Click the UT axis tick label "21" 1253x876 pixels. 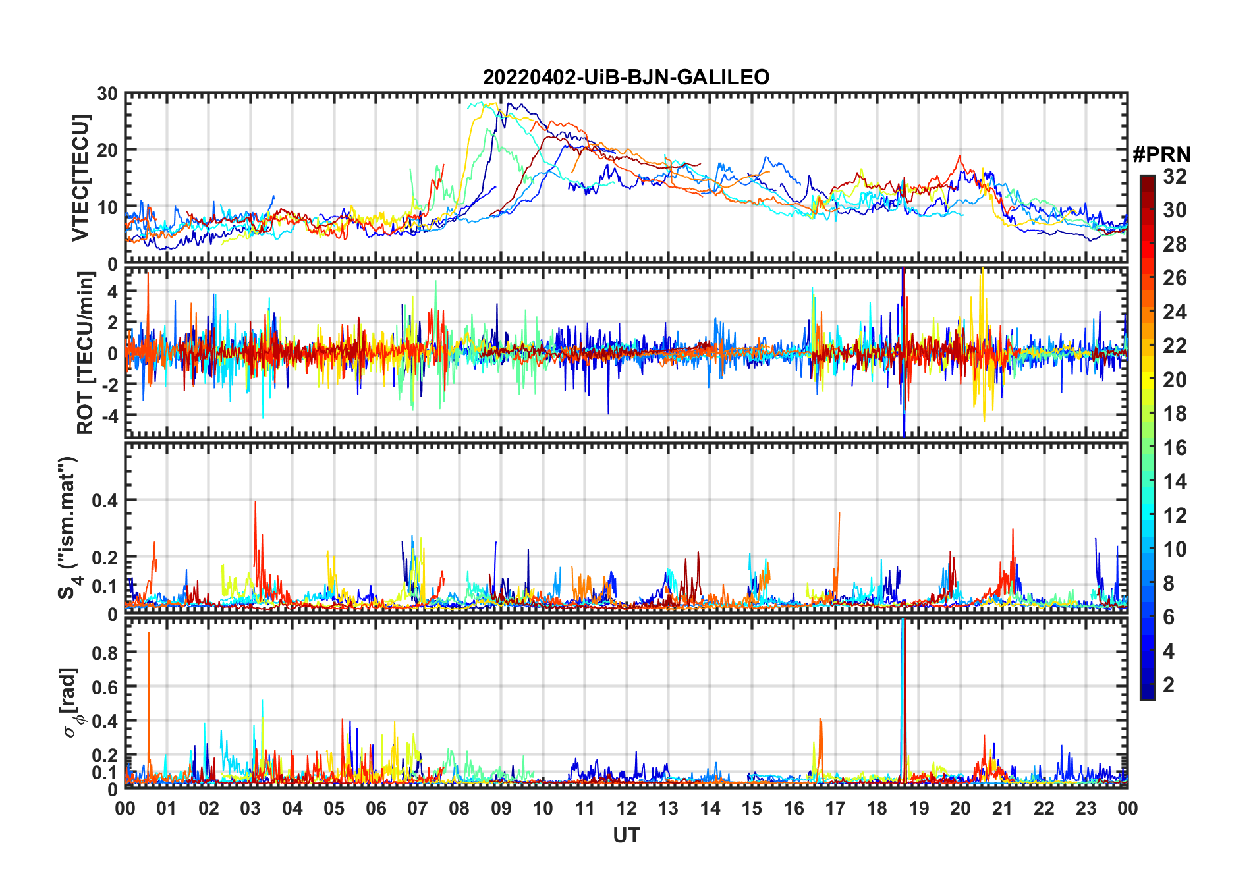[x=1002, y=808]
